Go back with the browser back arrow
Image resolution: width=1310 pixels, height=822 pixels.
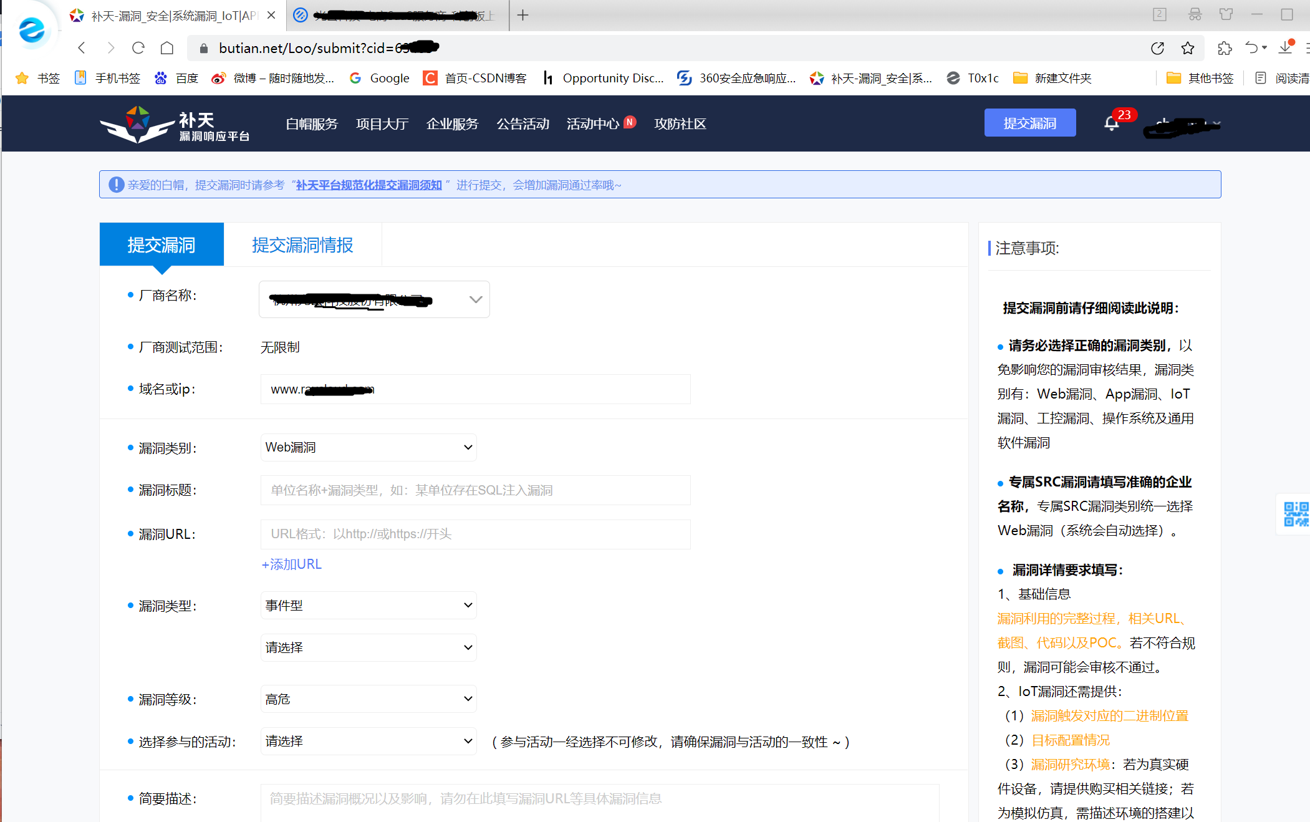click(82, 48)
